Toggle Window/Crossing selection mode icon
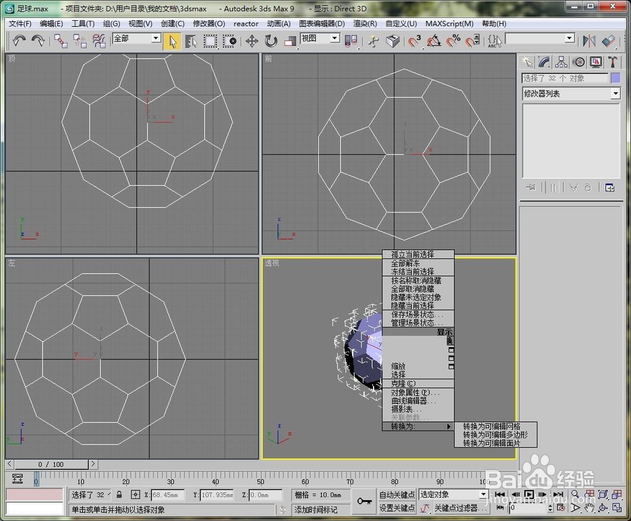 tap(230, 42)
